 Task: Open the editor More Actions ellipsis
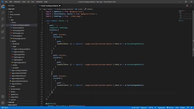[191, 6]
